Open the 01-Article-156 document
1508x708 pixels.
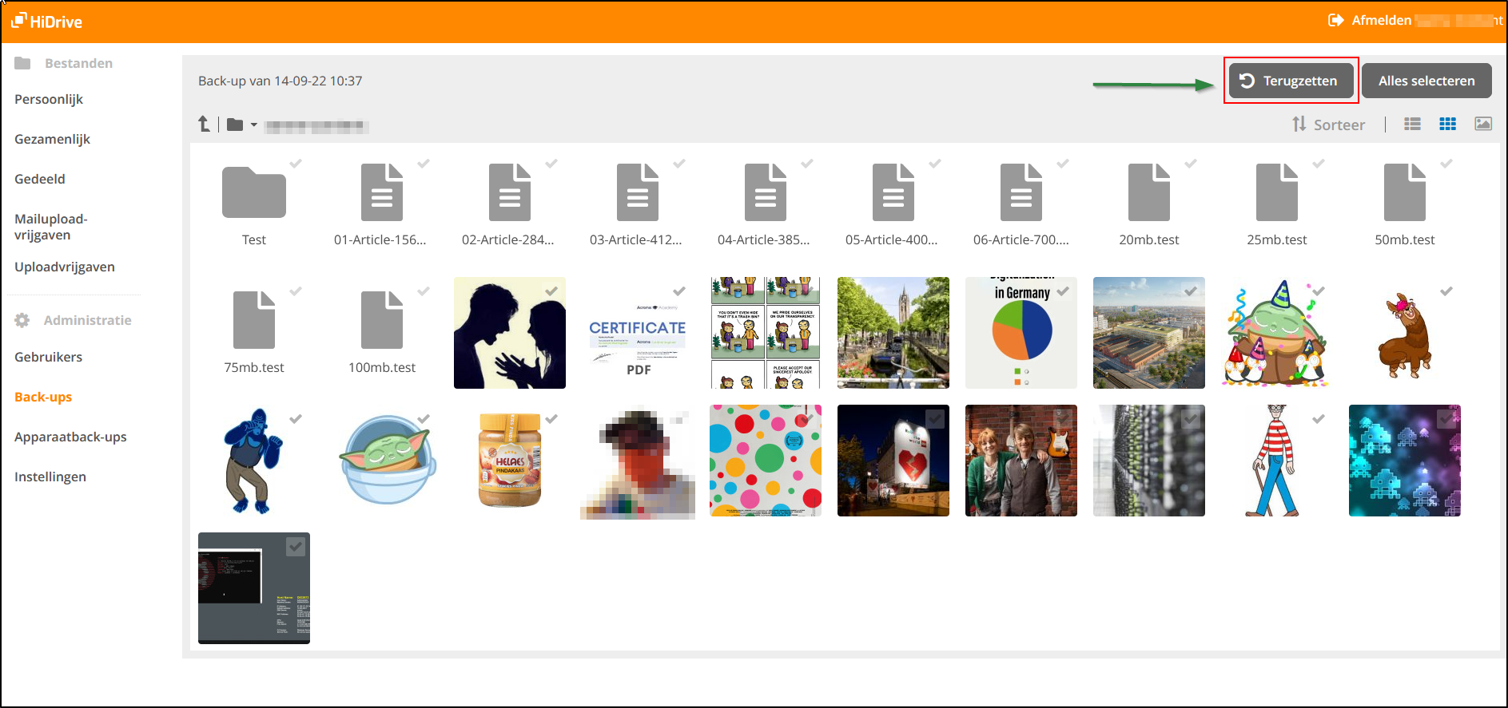coord(382,192)
